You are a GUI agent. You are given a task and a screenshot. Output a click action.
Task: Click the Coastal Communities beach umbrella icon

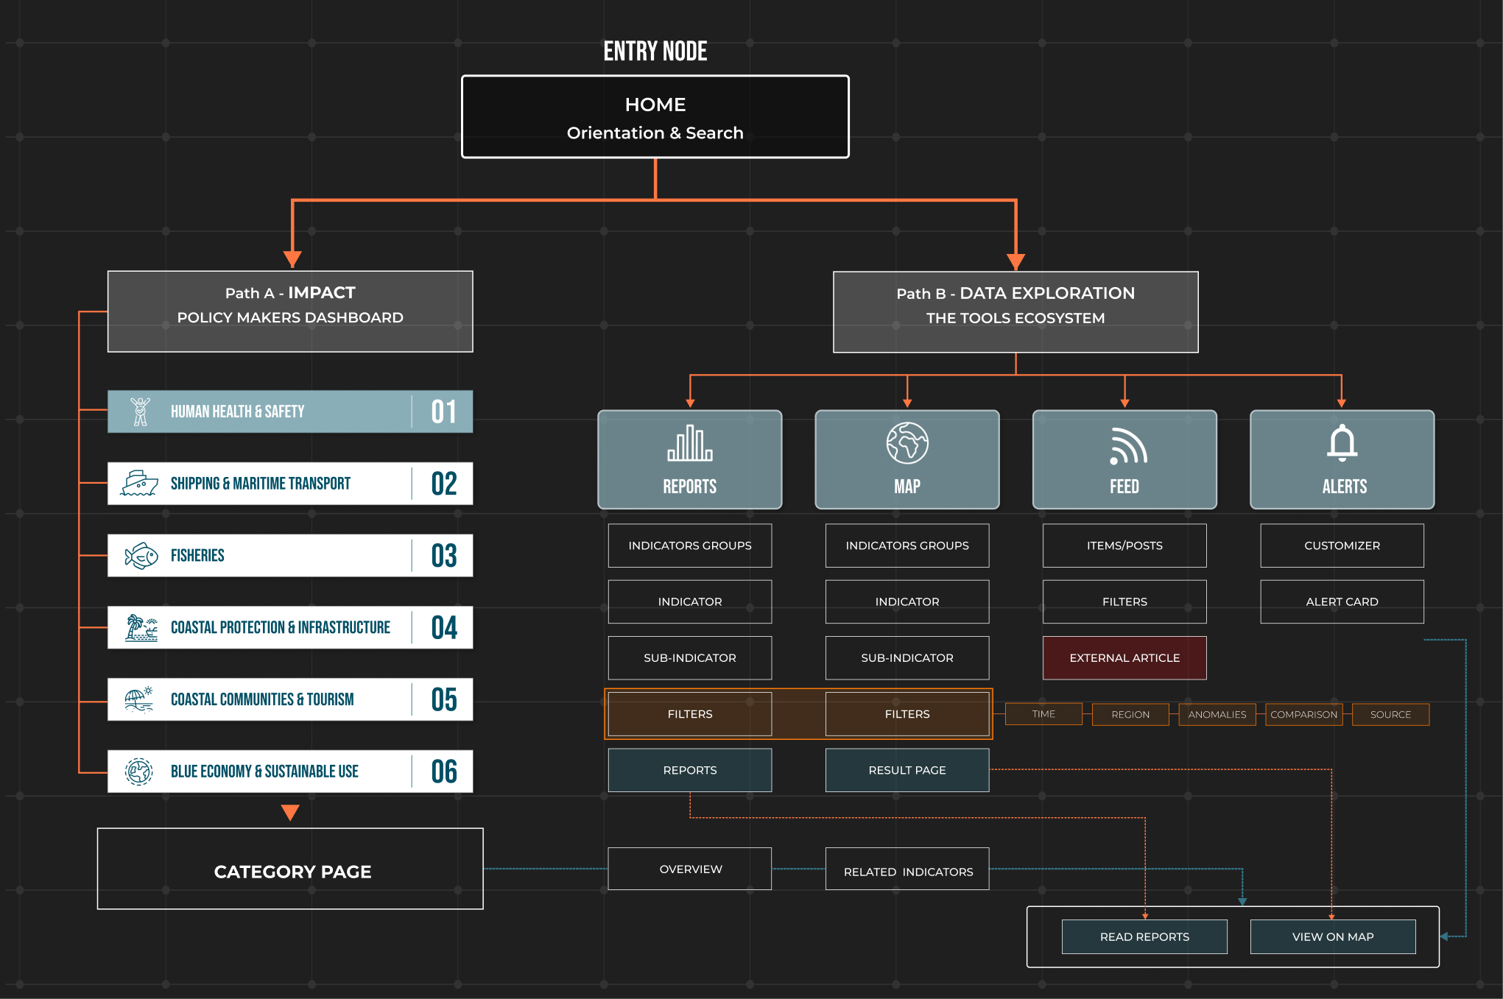click(x=138, y=699)
